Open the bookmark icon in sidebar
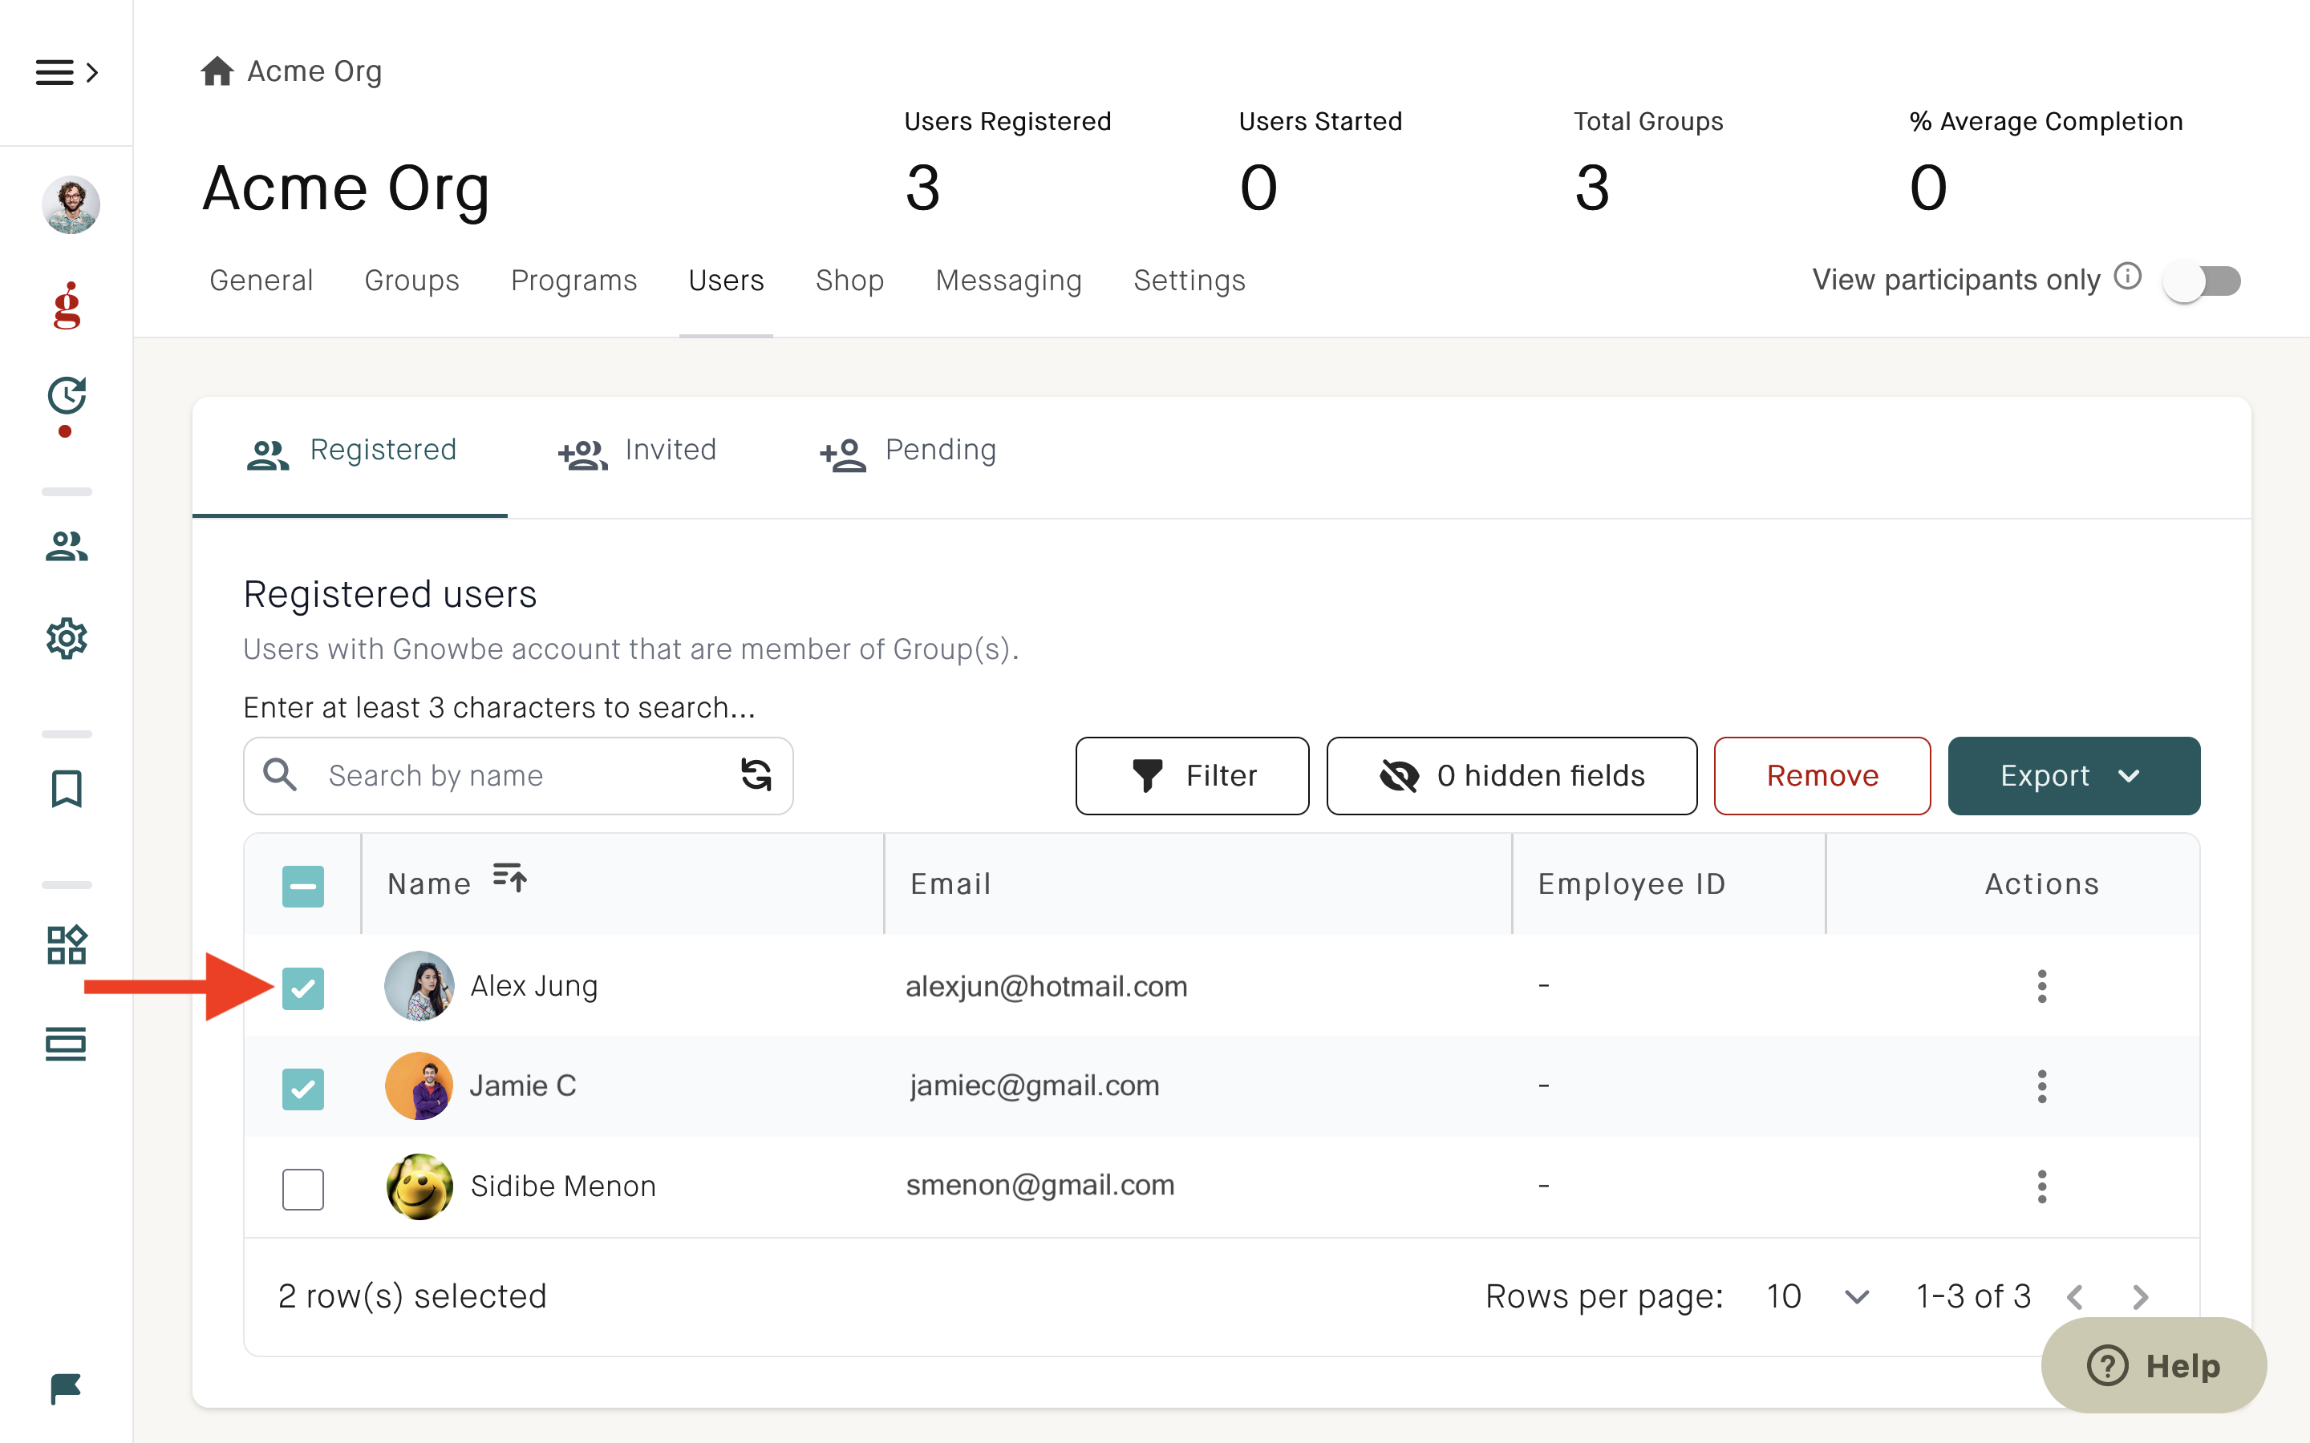Image resolution: width=2310 pixels, height=1443 pixels. pyautogui.click(x=67, y=790)
